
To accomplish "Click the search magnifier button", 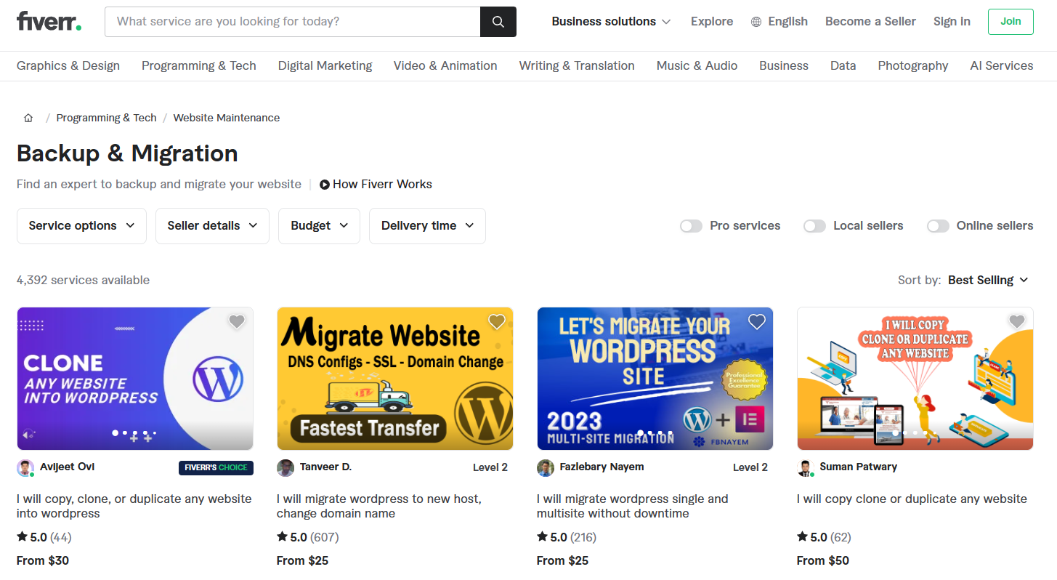I will tap(498, 22).
